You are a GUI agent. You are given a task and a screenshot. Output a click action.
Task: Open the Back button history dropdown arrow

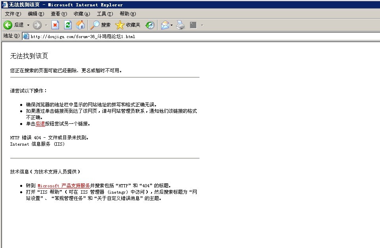coord(28,25)
